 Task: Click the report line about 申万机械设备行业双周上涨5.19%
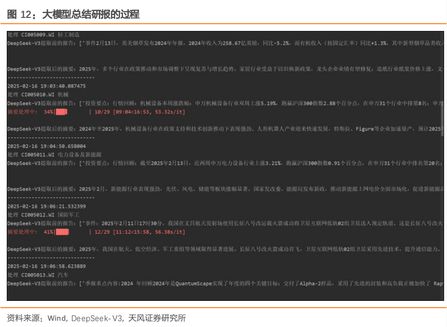[225, 103]
